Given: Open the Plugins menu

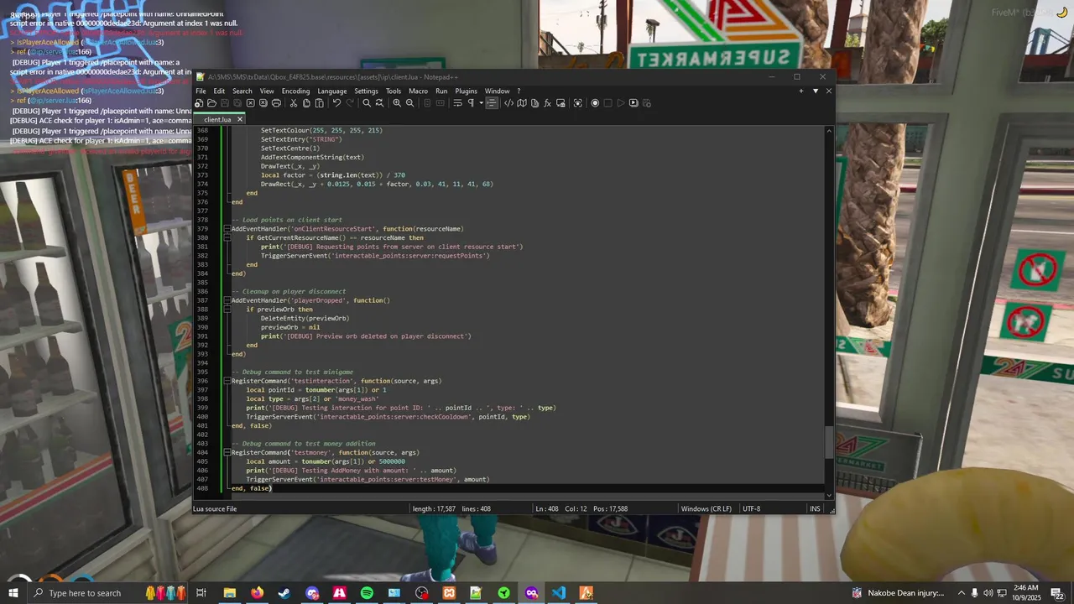Looking at the screenshot, I should coord(467,91).
